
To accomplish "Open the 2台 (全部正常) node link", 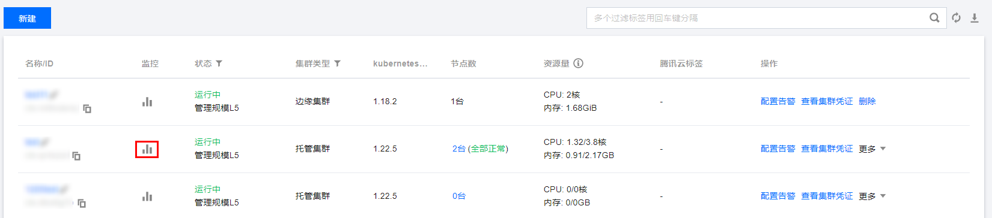I will pos(480,149).
